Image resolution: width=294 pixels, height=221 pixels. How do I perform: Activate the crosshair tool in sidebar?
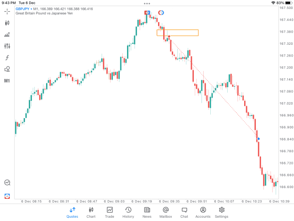(x=7, y=12)
